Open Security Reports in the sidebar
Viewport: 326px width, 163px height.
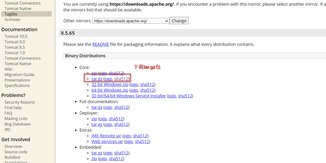[x=20, y=102]
